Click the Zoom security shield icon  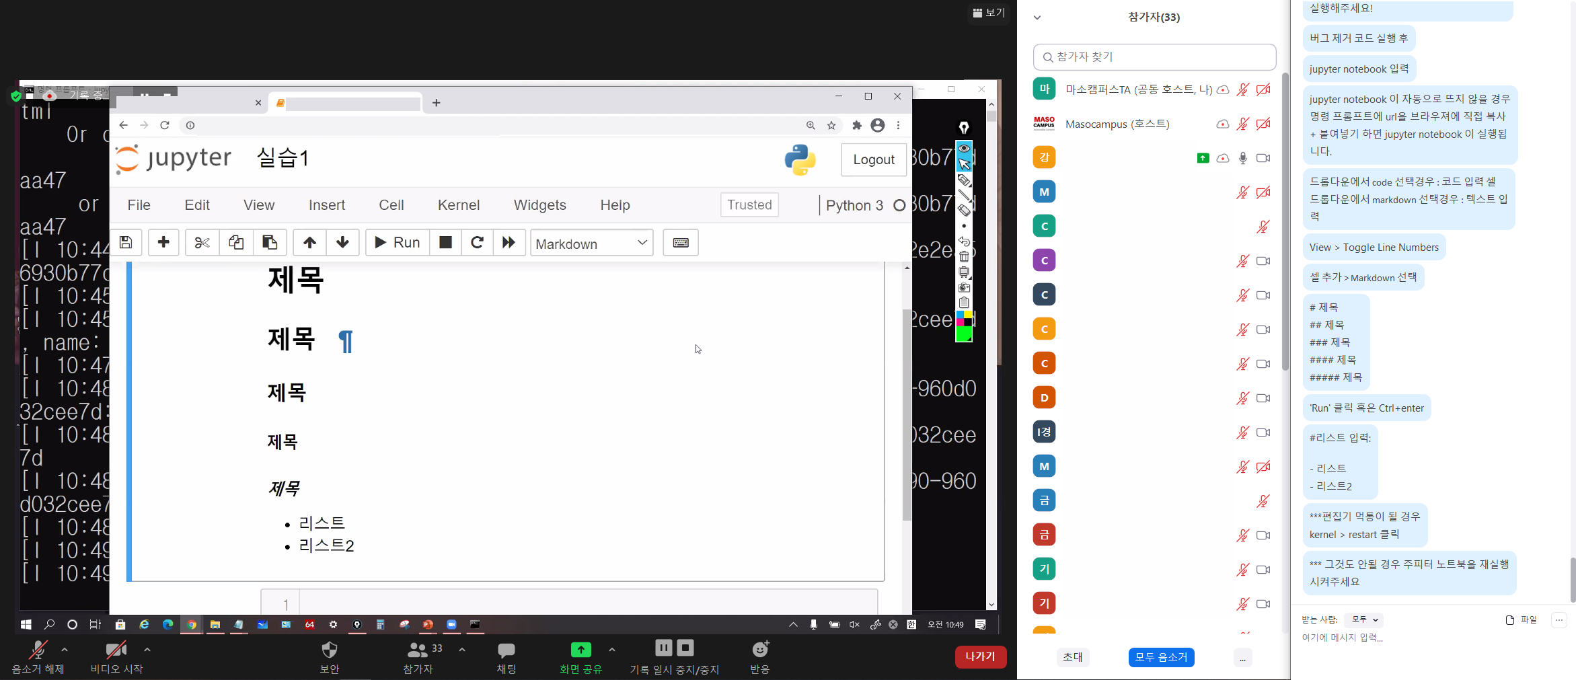tap(329, 650)
